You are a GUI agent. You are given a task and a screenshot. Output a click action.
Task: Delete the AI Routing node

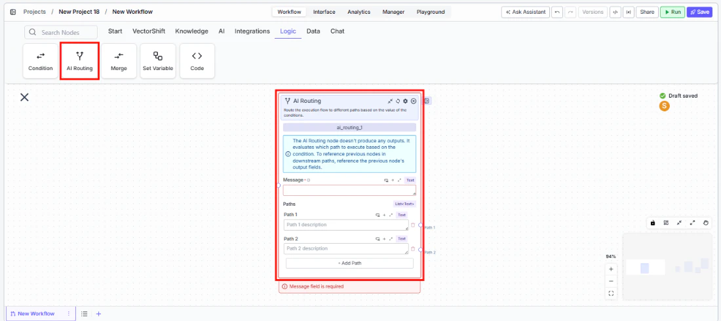coord(414,101)
